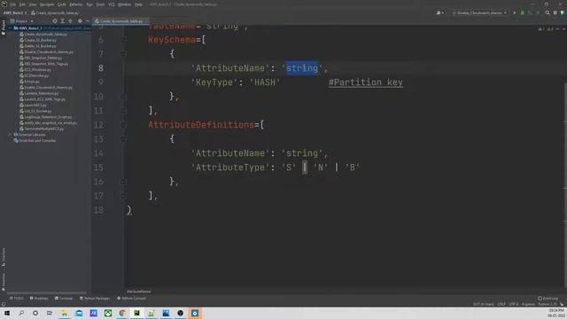This screenshot has width=567, height=319.
Task: Open Windows taskbar search
Action: 21,313
